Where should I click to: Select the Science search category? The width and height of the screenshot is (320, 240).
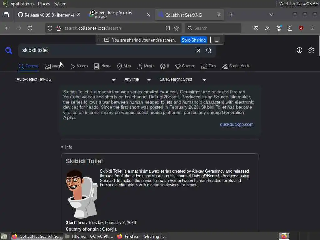coord(185,66)
